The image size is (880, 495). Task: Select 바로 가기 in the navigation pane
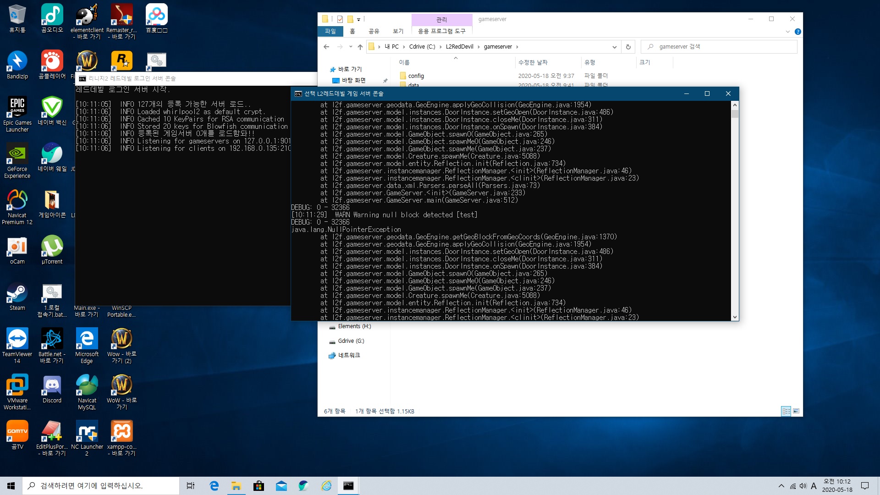point(350,69)
